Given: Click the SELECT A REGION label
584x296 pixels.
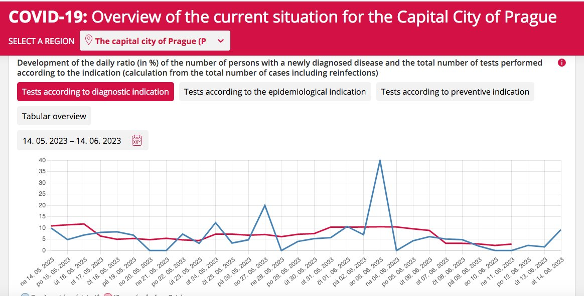Looking at the screenshot, I should pyautogui.click(x=42, y=41).
